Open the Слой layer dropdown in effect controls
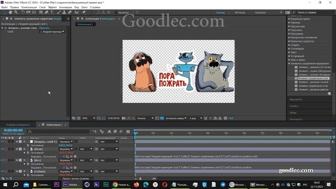The image size is (336, 189). click(x=52, y=31)
